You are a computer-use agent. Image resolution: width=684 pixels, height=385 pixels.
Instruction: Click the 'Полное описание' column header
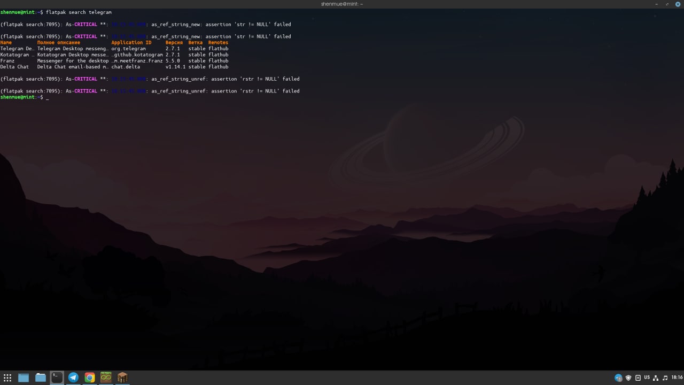pos(59,43)
